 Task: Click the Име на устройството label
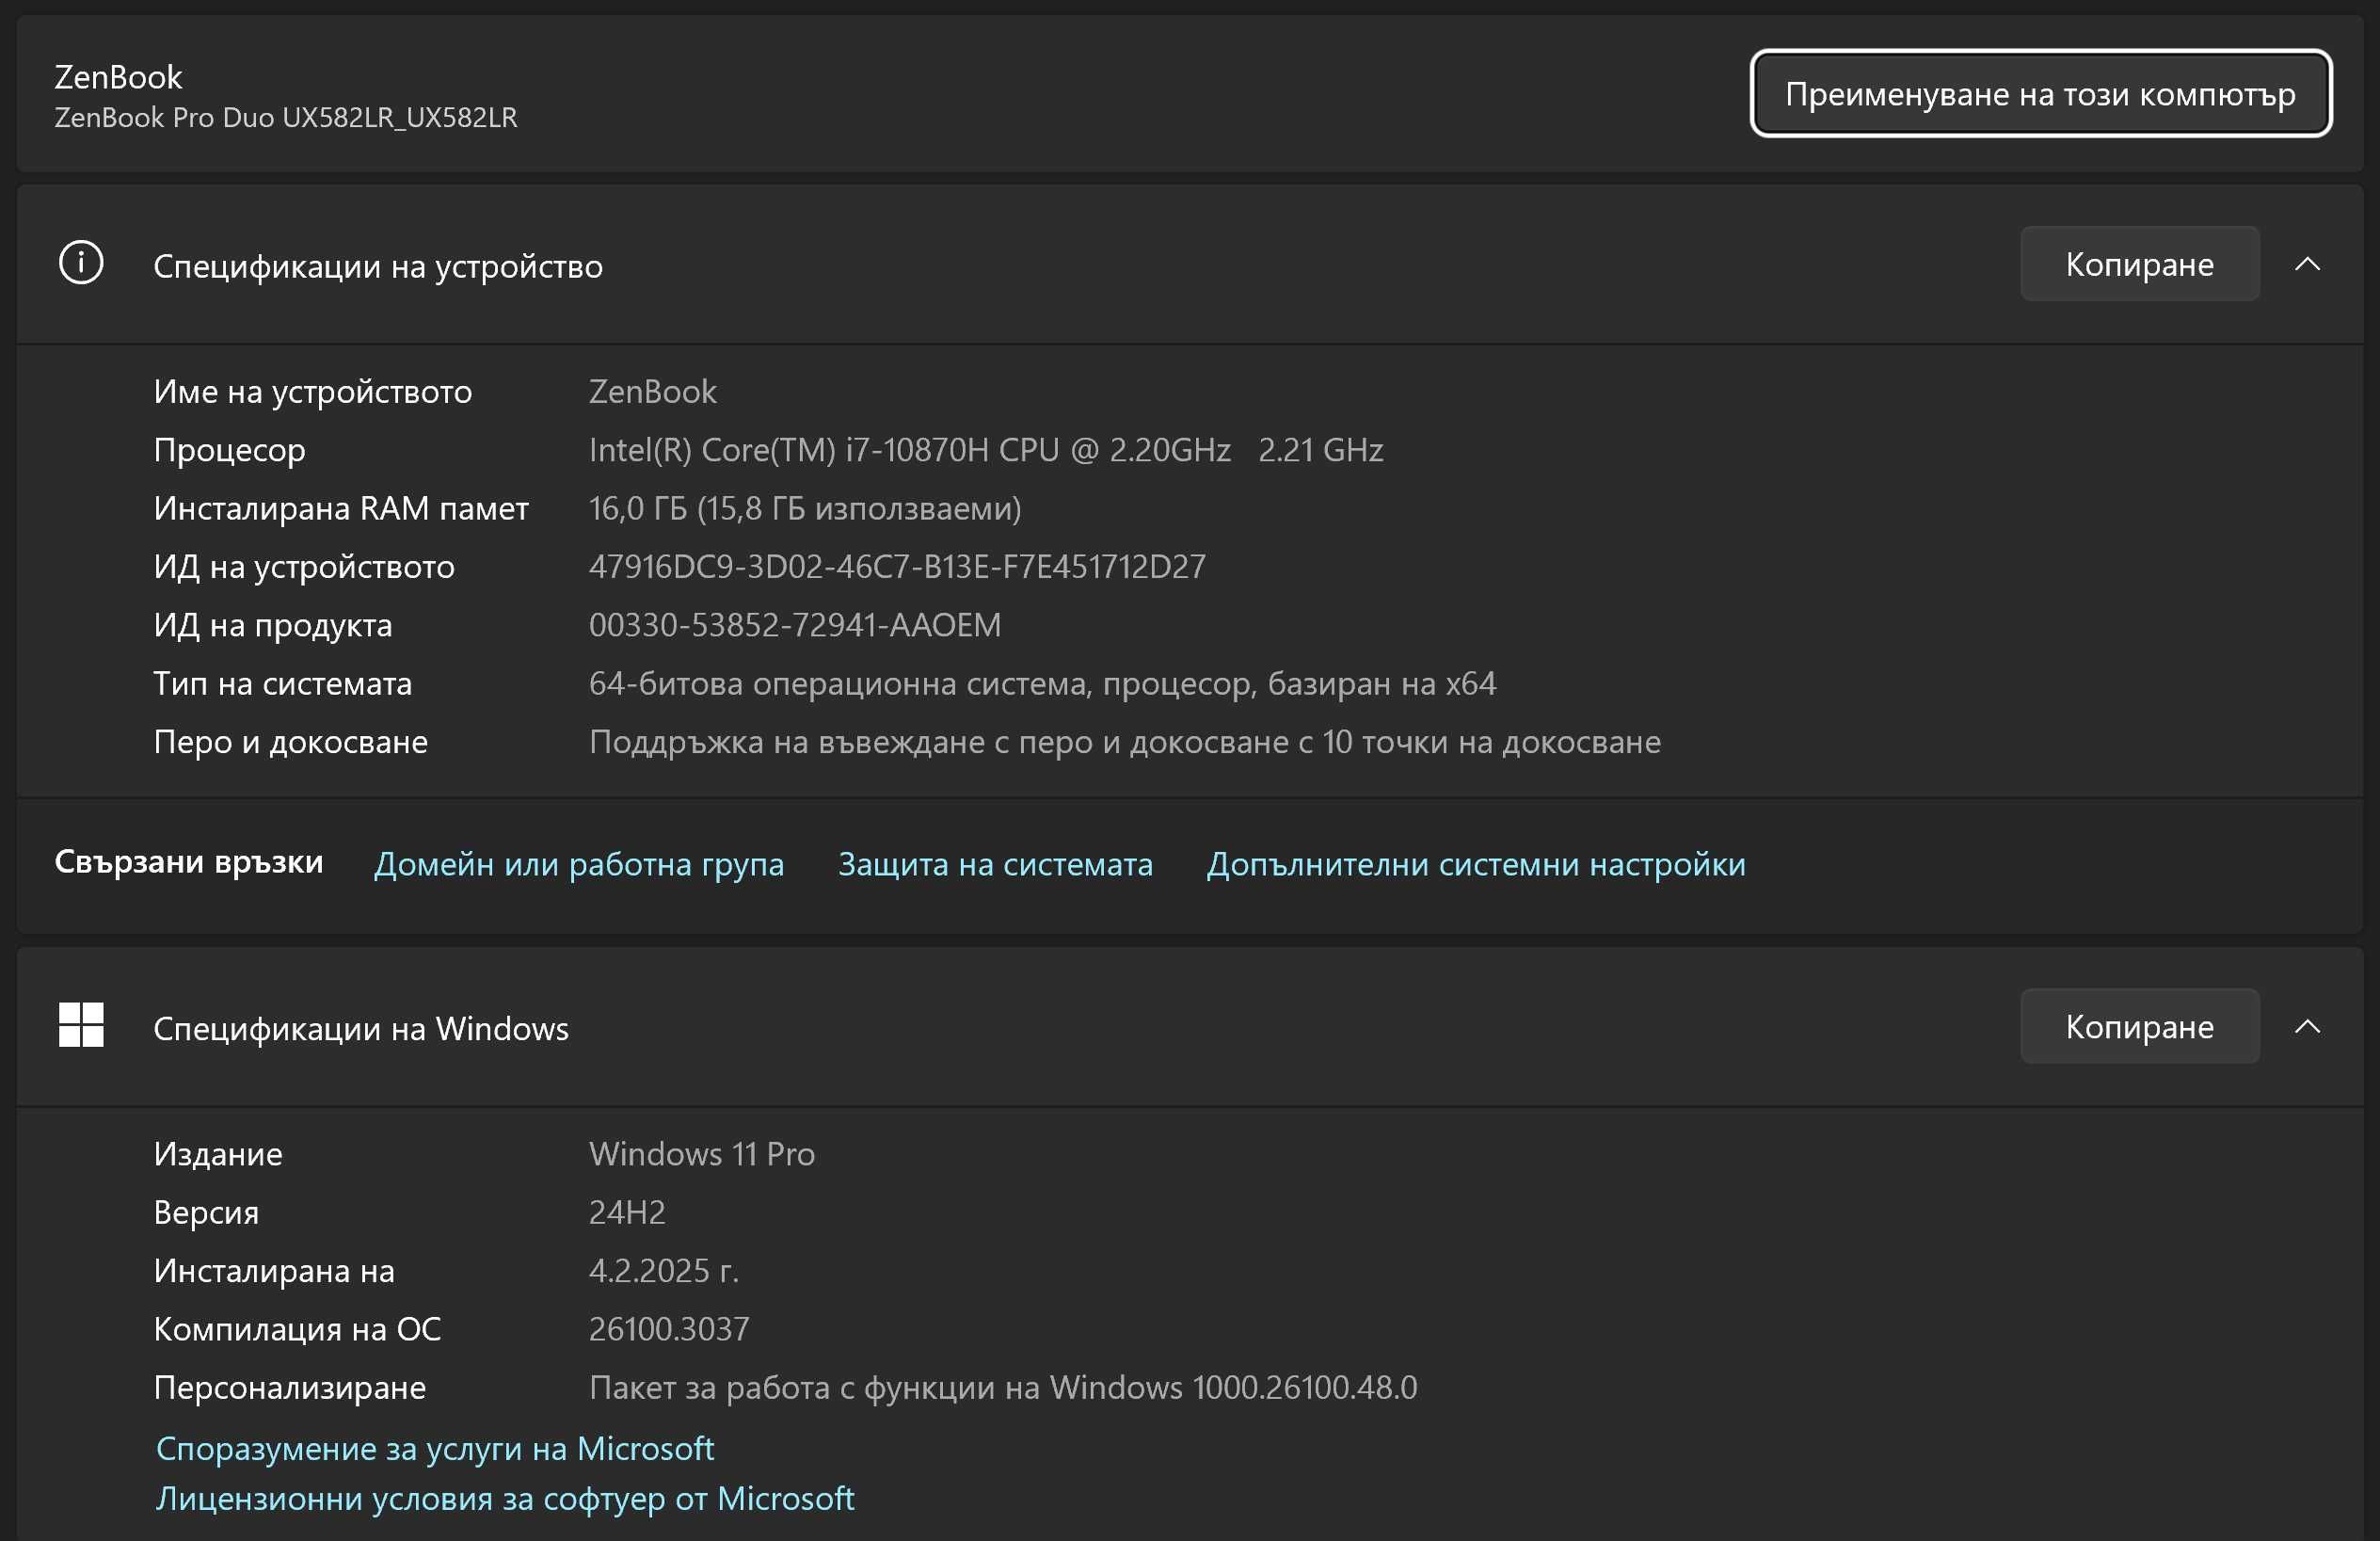pyautogui.click(x=313, y=392)
